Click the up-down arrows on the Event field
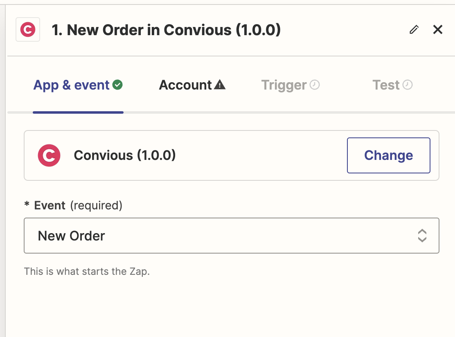Image resolution: width=455 pixels, height=337 pixels. tap(422, 236)
